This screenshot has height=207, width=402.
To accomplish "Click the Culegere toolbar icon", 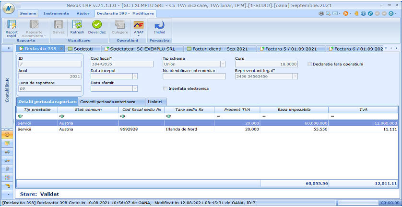I will [x=120, y=24].
